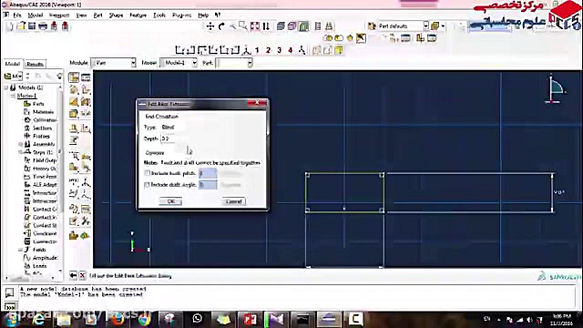Open the Feature menu
The image size is (583, 328).
(x=138, y=15)
